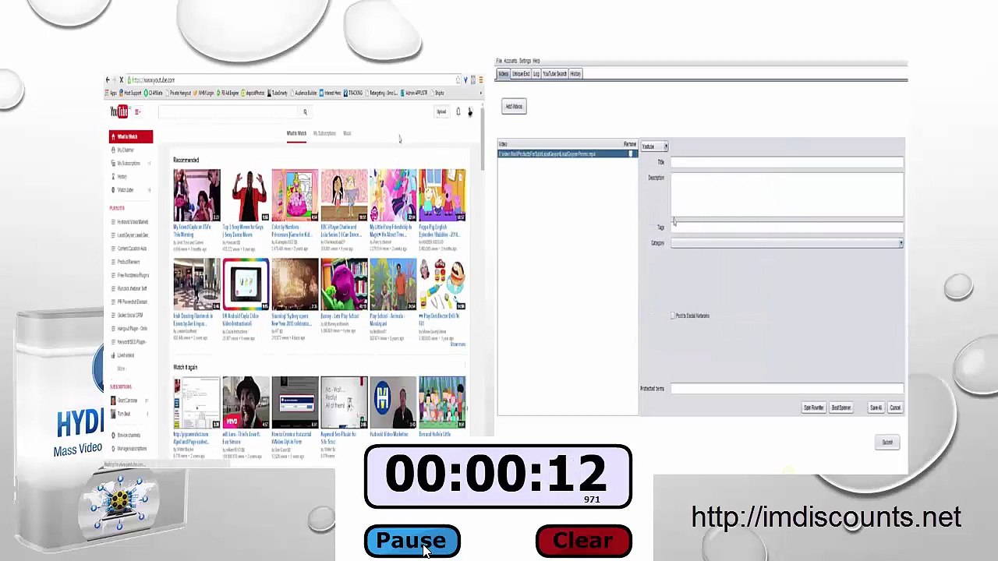The image size is (998, 561).
Task: Open the File menu in uploader
Action: [499, 61]
